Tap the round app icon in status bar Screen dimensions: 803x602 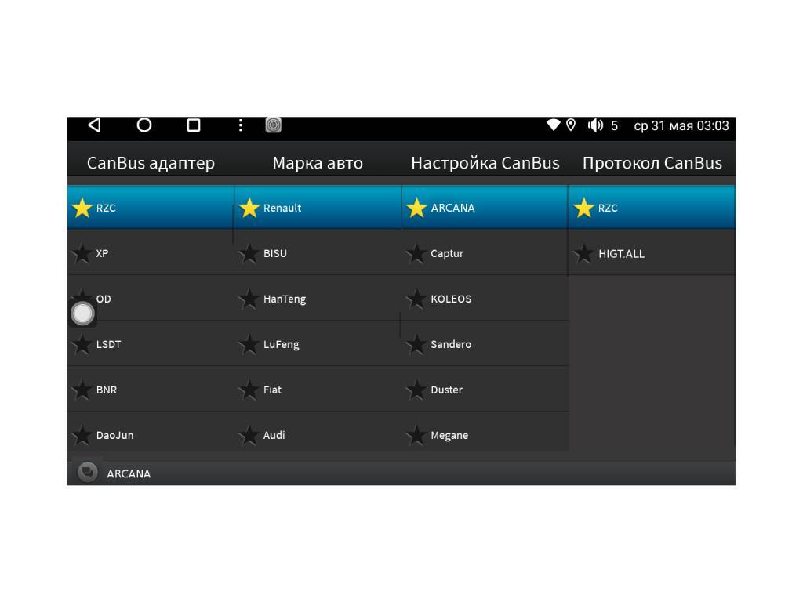(x=273, y=125)
